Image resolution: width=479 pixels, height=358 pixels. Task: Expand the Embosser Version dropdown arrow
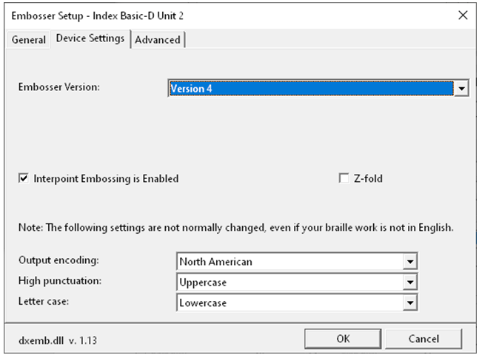tap(461, 89)
